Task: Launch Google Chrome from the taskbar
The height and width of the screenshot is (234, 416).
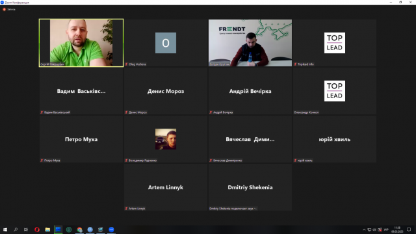Action: coord(79,229)
